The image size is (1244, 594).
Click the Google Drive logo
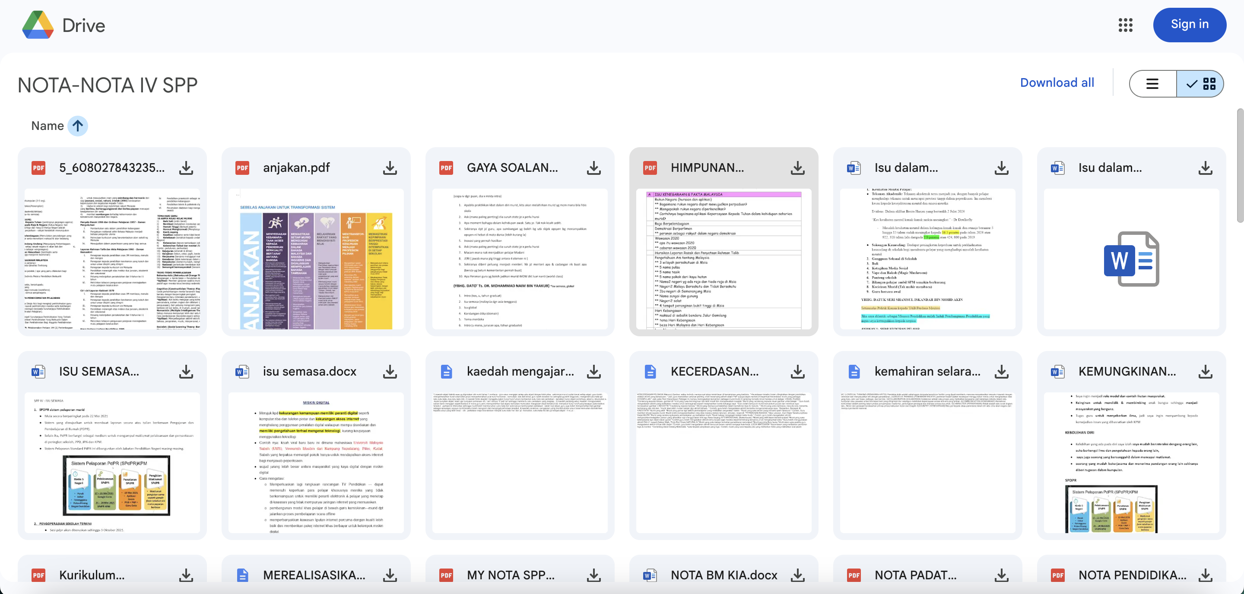pos(38,25)
